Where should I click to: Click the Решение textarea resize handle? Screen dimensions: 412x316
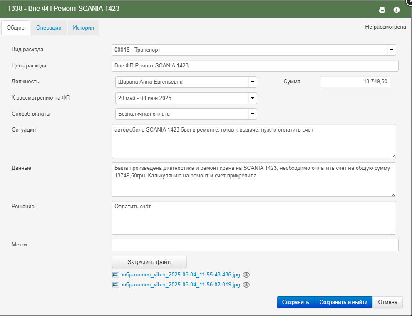(x=394, y=233)
